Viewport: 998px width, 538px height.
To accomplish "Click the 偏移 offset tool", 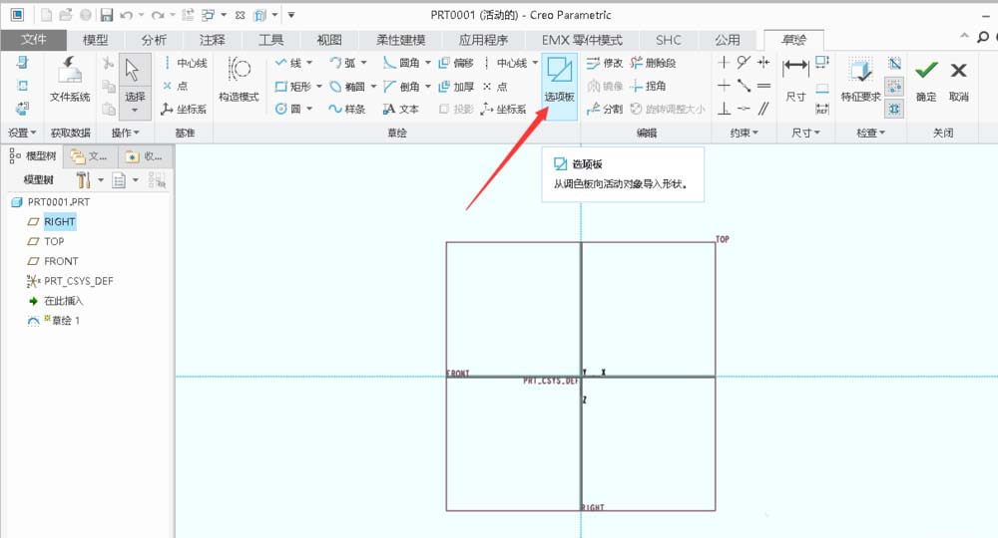I will coord(456,63).
